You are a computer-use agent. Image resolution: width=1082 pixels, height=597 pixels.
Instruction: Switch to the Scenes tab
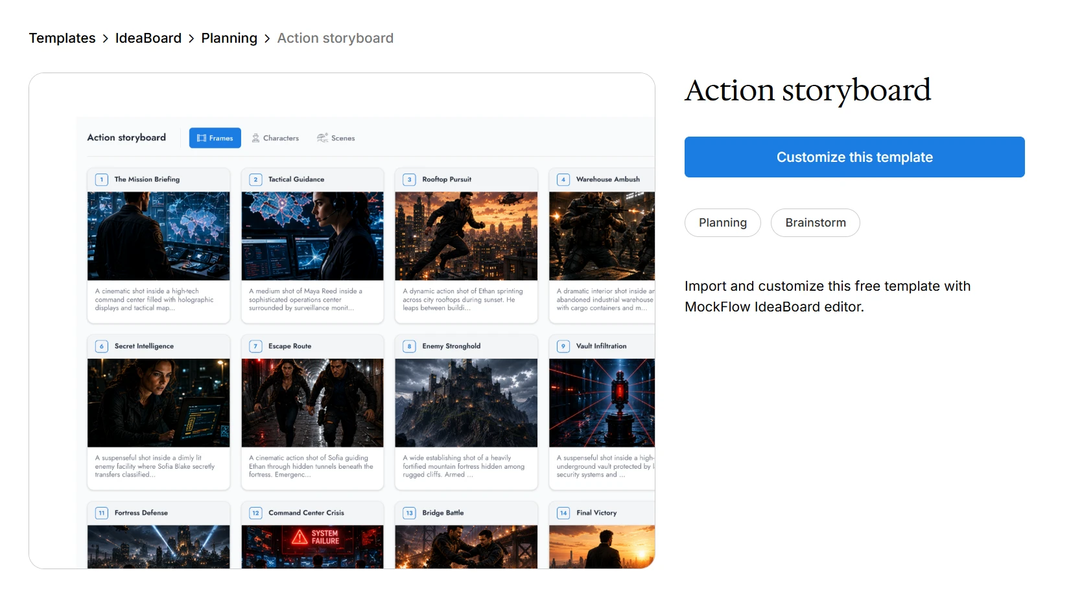336,138
